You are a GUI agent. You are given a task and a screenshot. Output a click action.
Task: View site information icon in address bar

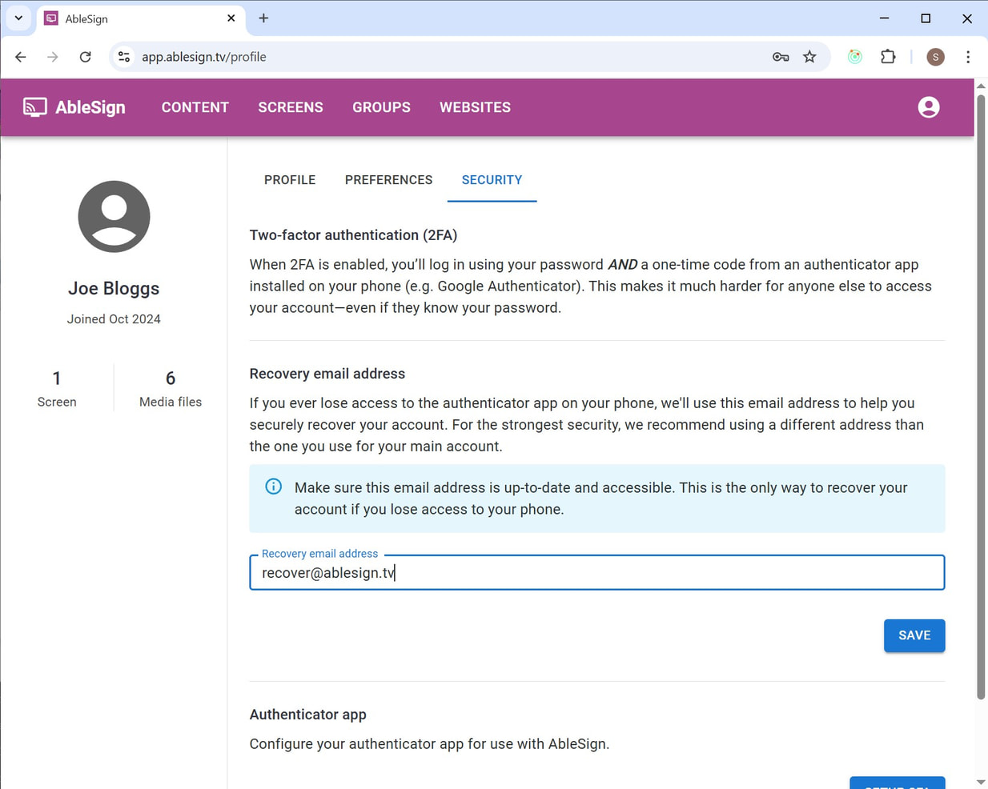point(124,57)
